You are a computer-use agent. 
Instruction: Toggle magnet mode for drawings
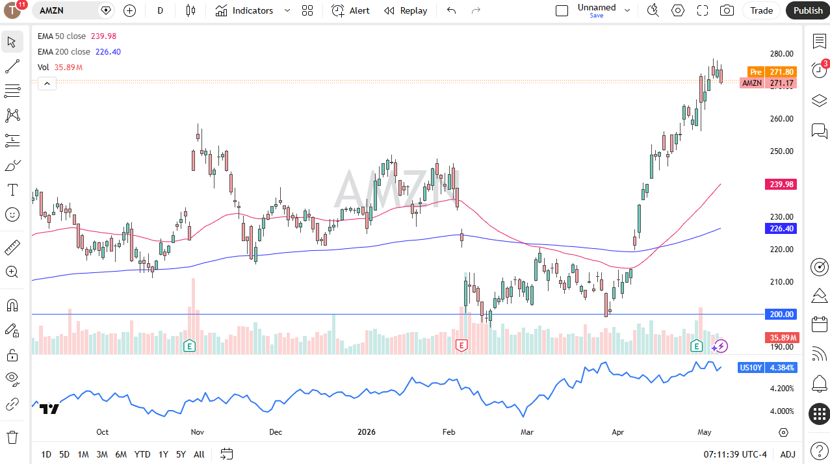(x=12, y=305)
